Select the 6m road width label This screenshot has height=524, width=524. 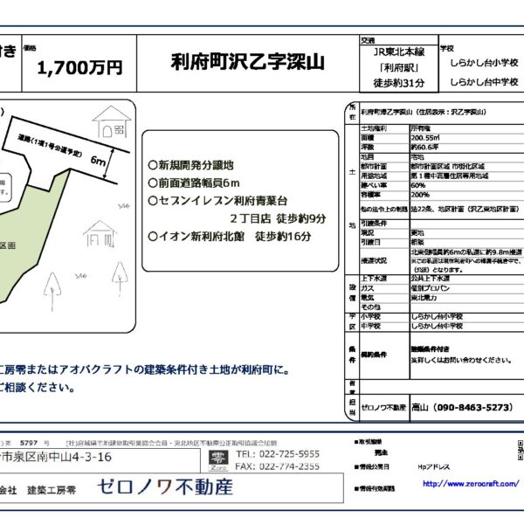click(98, 161)
